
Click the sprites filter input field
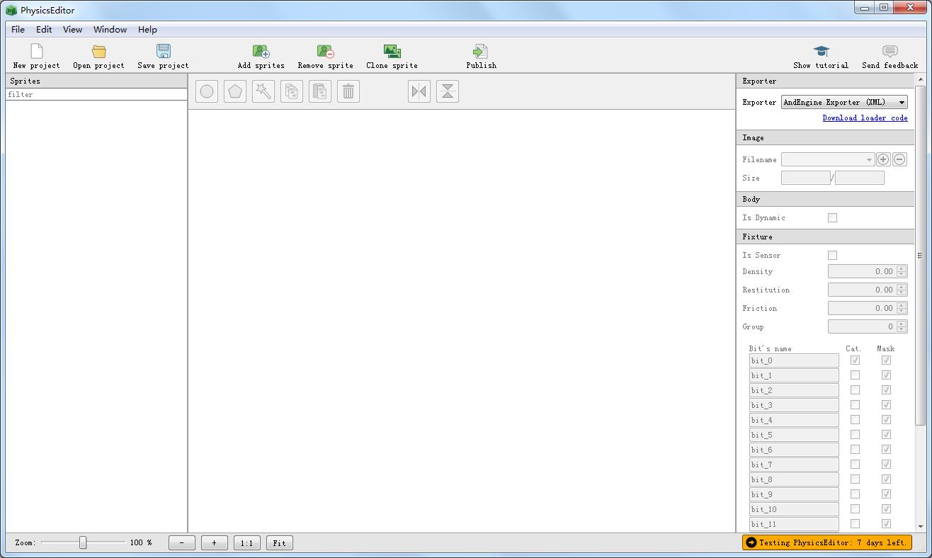click(96, 94)
